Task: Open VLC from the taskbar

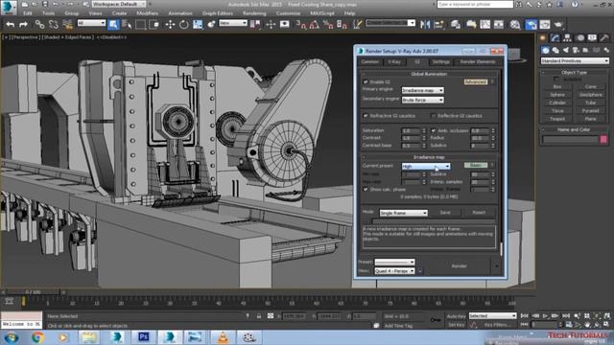Action: click(223, 336)
